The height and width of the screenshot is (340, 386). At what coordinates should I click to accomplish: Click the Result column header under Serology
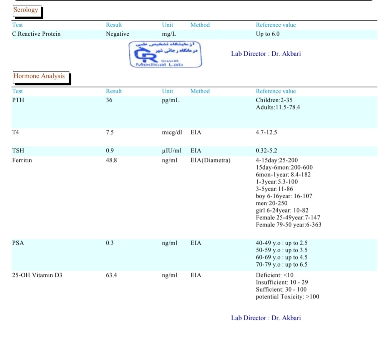click(x=114, y=25)
